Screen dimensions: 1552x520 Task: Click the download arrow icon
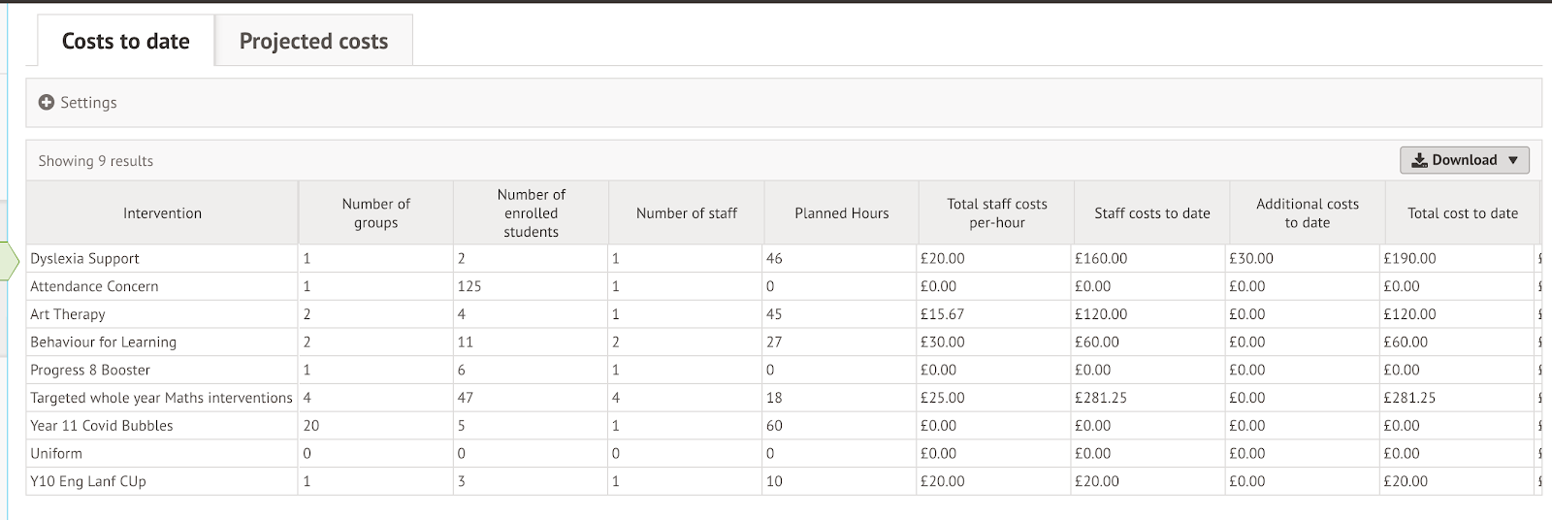(x=1419, y=160)
